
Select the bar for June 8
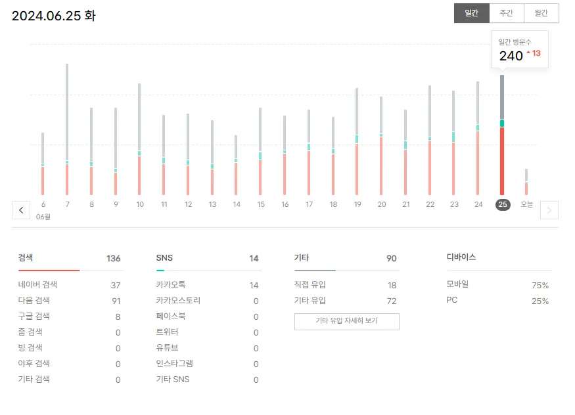point(91,151)
